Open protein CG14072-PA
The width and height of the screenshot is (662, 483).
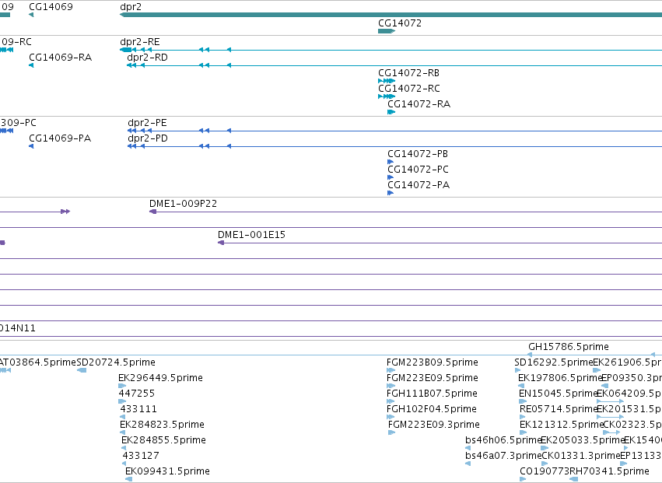point(419,185)
